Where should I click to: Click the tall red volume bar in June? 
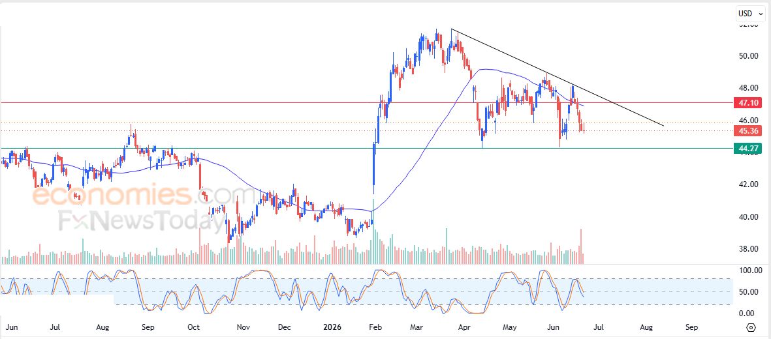tap(581, 246)
